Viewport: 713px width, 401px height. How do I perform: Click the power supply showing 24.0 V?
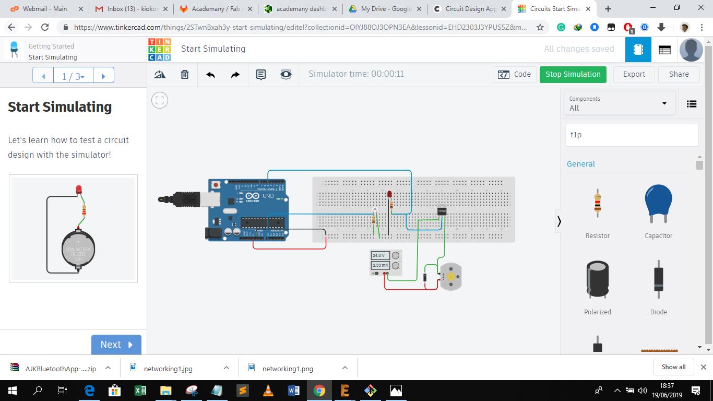[x=386, y=262]
